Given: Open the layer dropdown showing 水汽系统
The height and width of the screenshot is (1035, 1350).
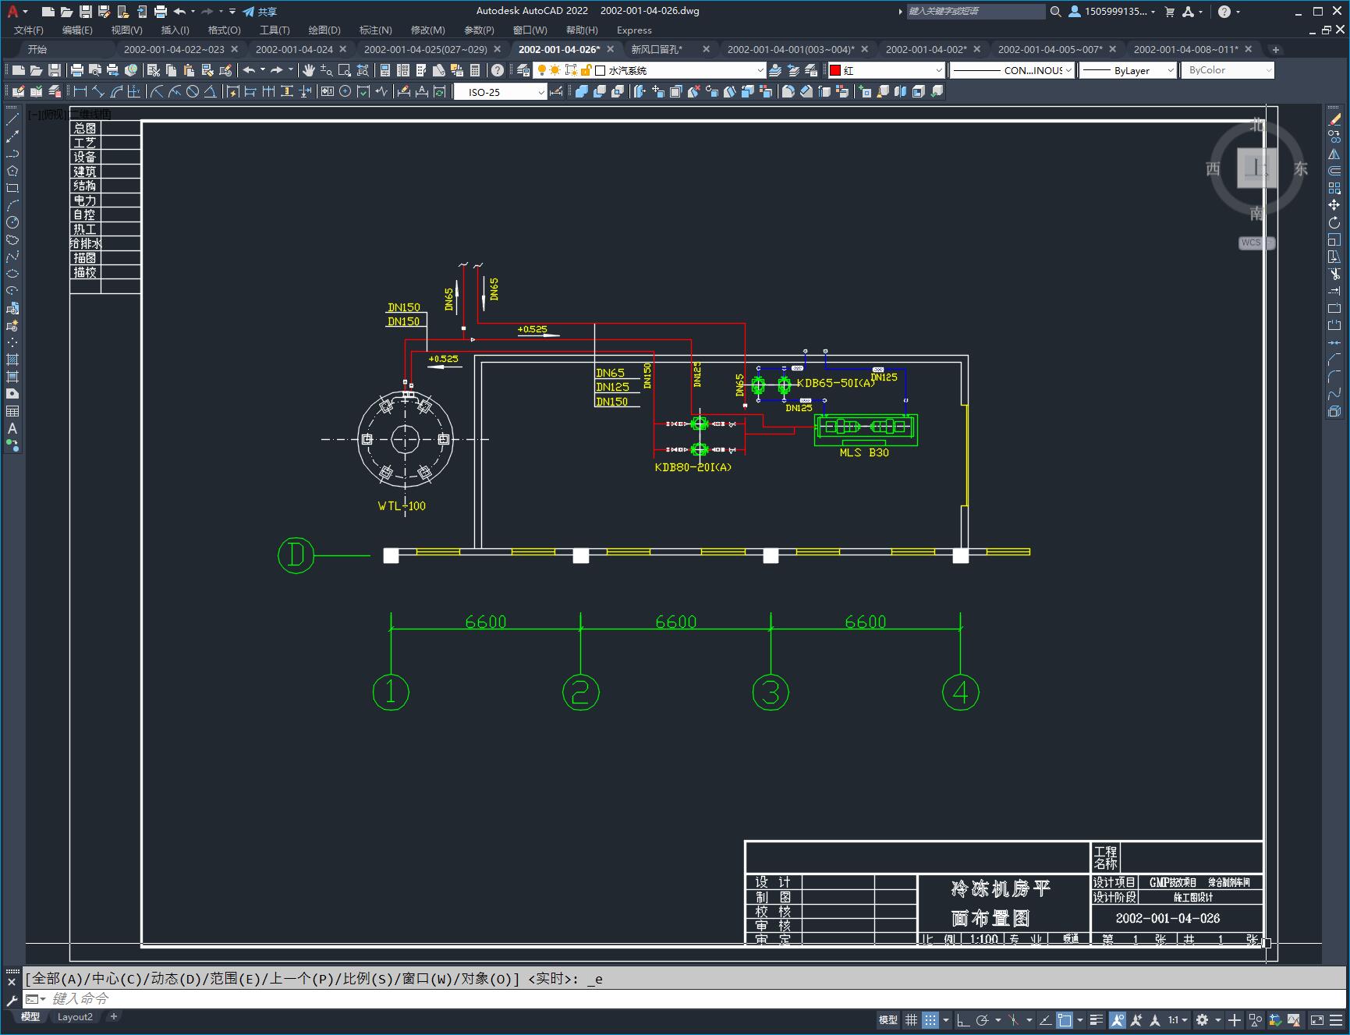Looking at the screenshot, I should pyautogui.click(x=650, y=70).
